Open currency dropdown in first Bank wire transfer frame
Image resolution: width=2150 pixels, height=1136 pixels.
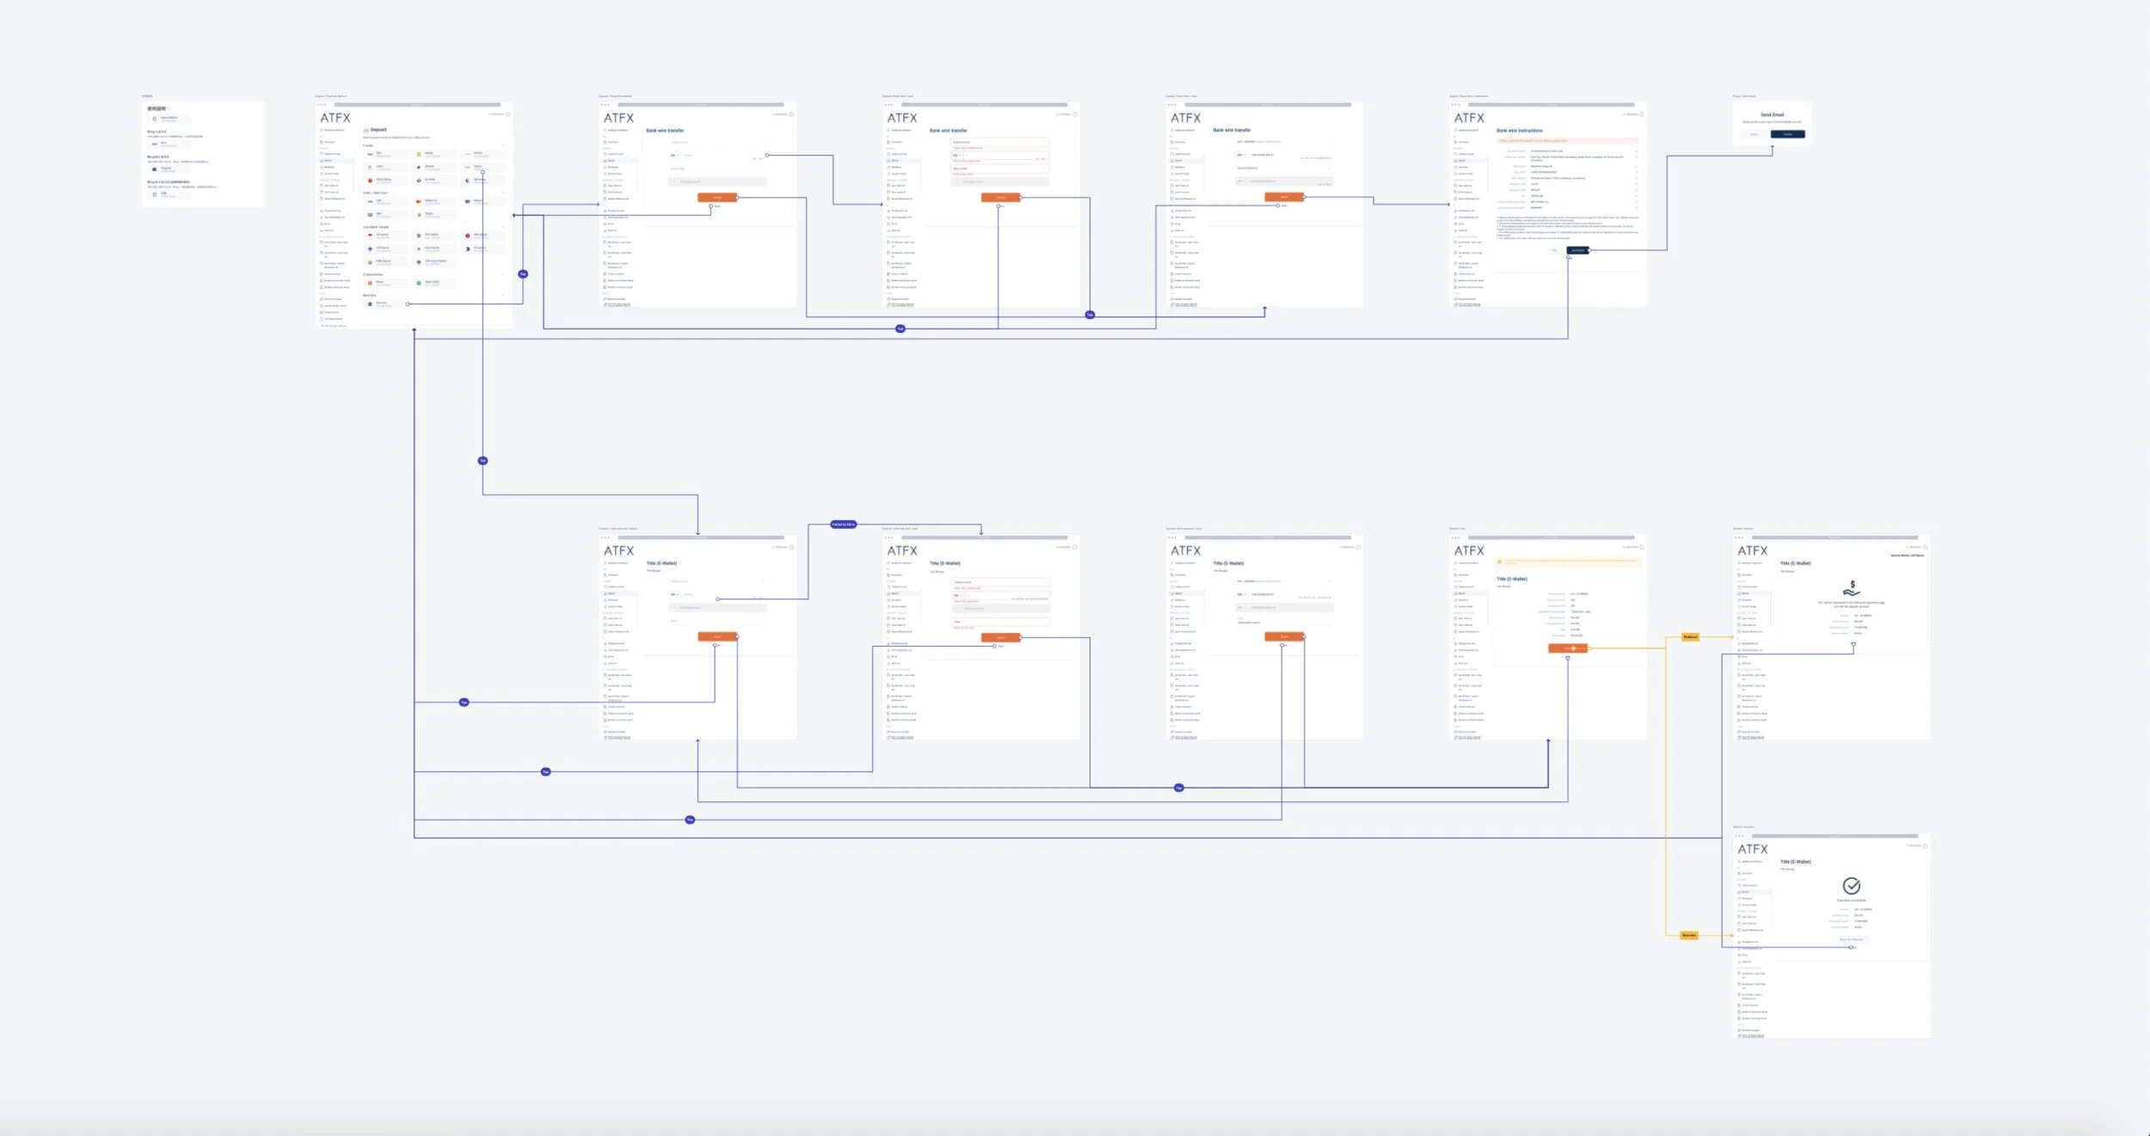(674, 156)
